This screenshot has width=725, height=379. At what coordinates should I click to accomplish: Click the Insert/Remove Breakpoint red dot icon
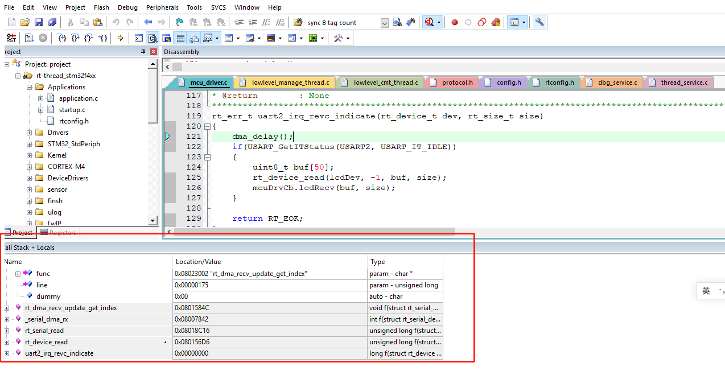click(455, 23)
